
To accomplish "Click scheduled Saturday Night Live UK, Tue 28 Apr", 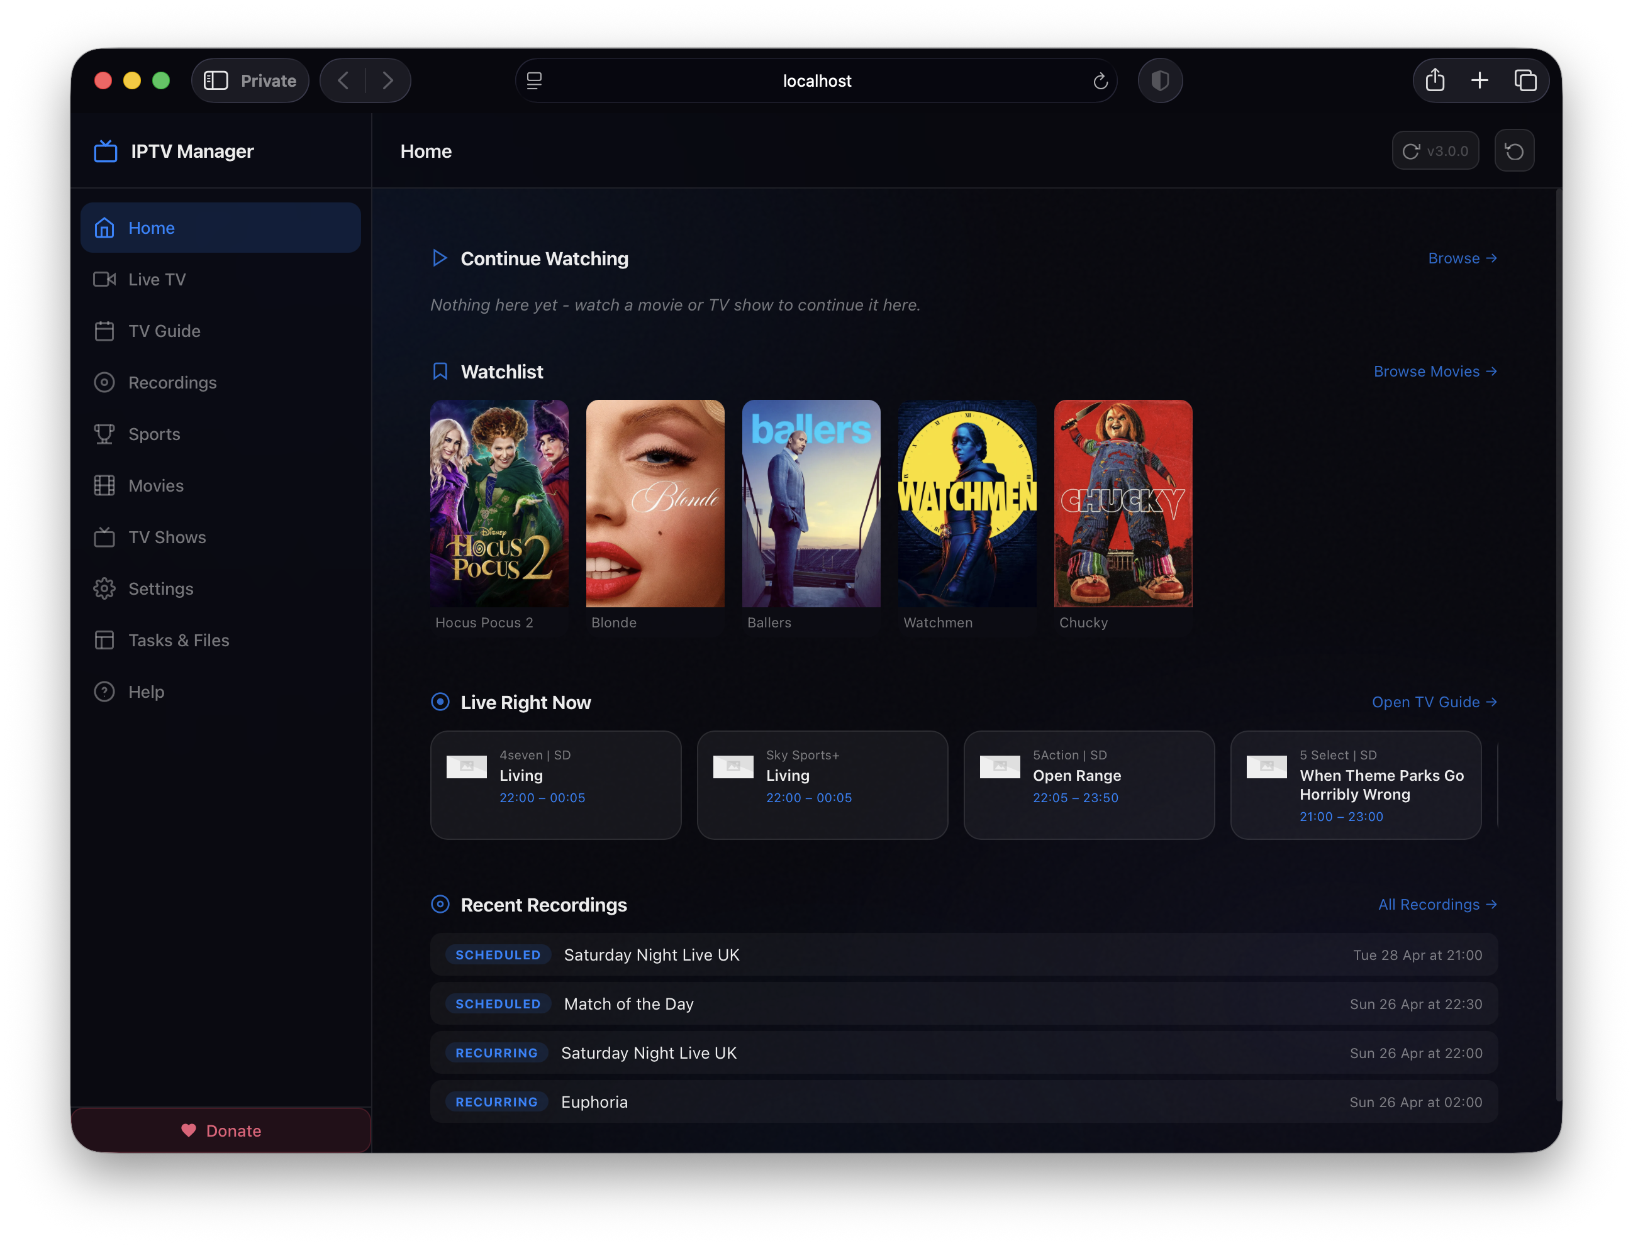I will [x=964, y=954].
